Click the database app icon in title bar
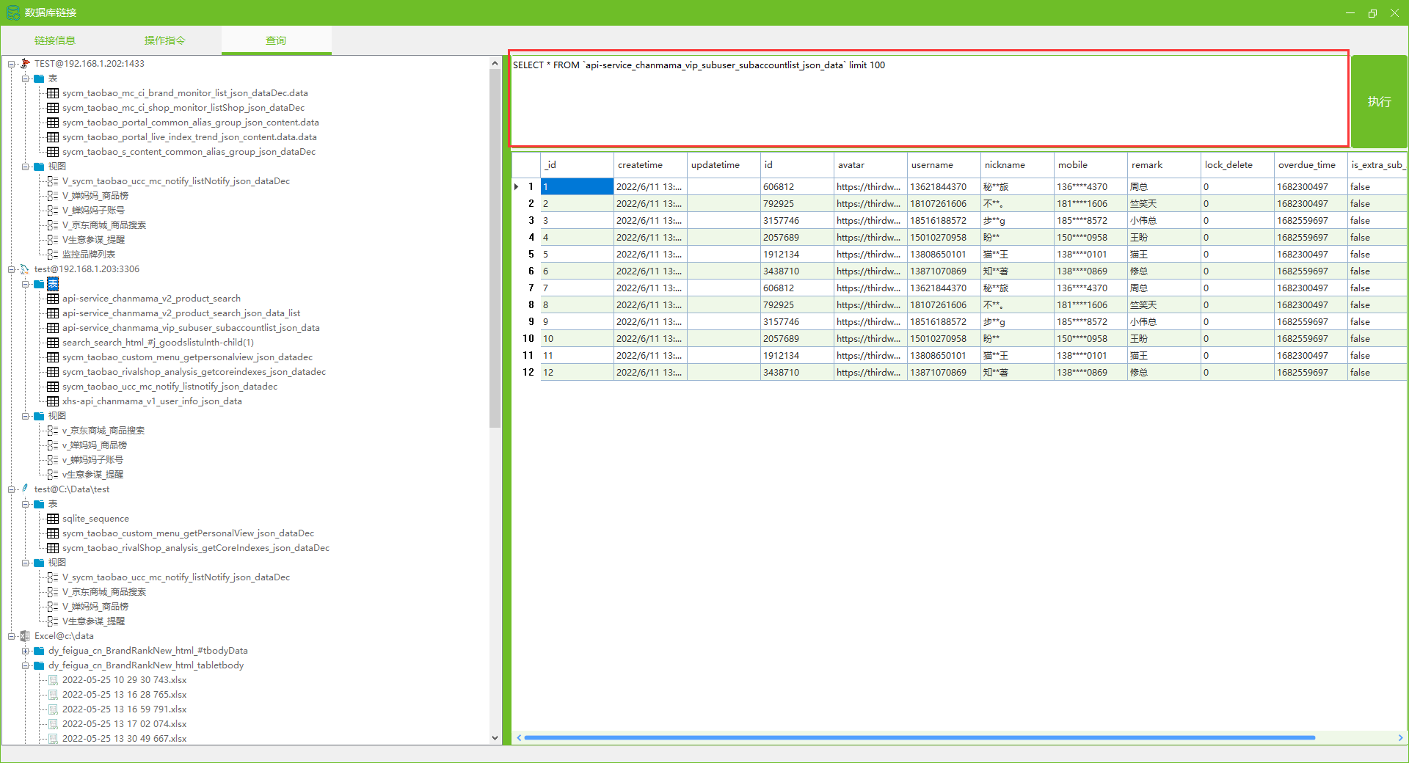 12,12
